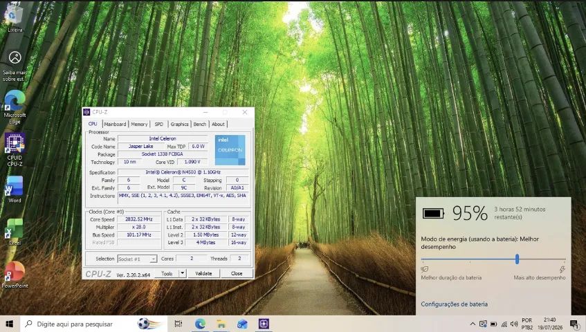
Task: Click the Melhor duração da bateria leaf icon
Action: 425,269
